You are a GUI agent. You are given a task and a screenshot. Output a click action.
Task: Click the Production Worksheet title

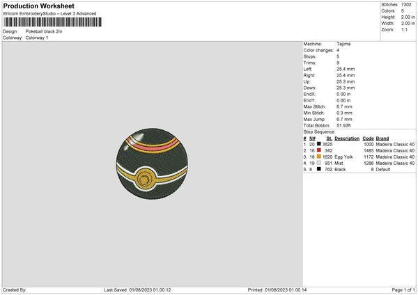39,6
